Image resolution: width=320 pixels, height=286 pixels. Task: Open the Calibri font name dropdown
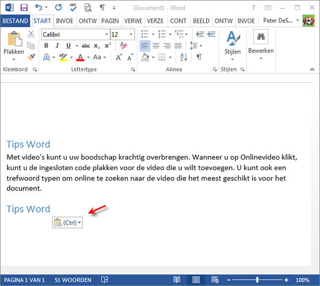point(107,34)
